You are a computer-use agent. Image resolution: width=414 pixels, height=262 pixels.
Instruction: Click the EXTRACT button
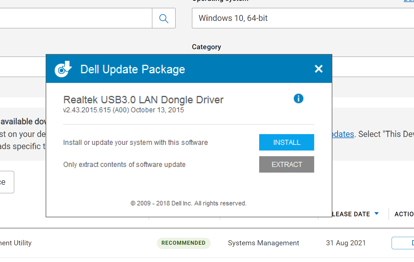point(286,164)
